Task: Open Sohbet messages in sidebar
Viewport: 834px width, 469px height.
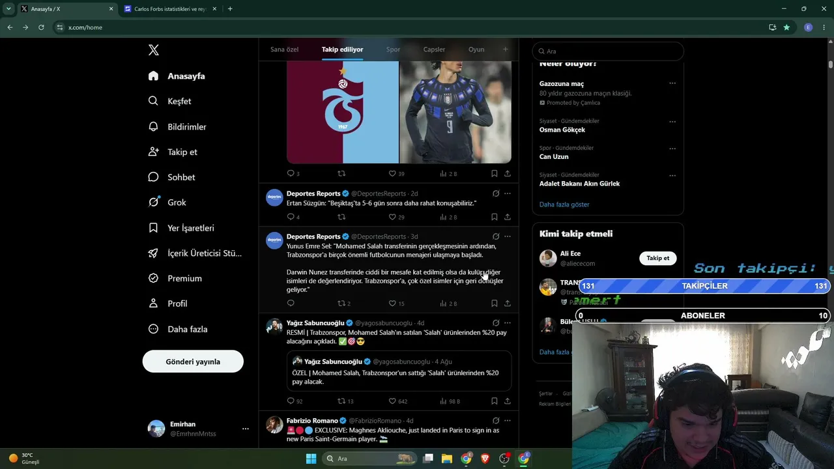Action: 171,177
